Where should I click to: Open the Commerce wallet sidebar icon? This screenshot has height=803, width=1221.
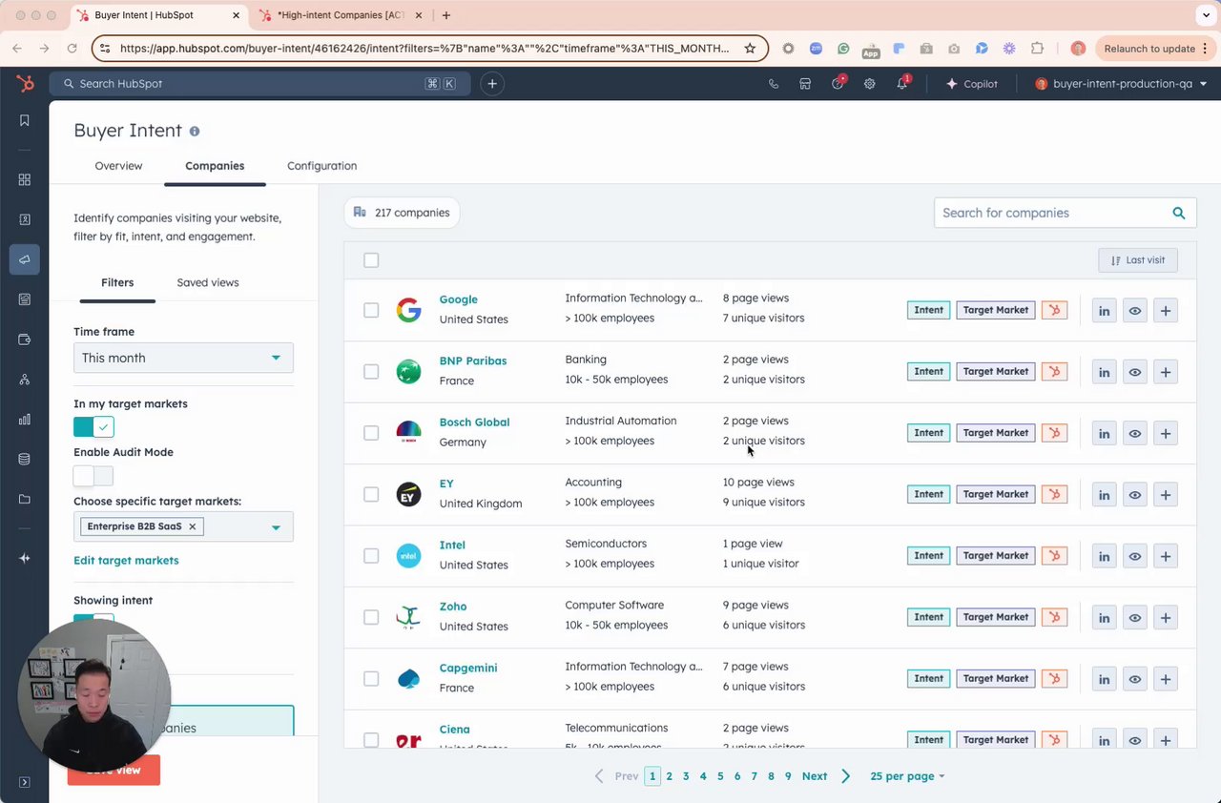coord(25,340)
